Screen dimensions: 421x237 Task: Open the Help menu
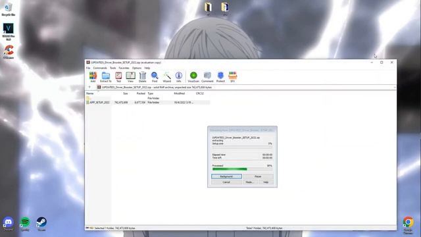pyautogui.click(x=147, y=68)
